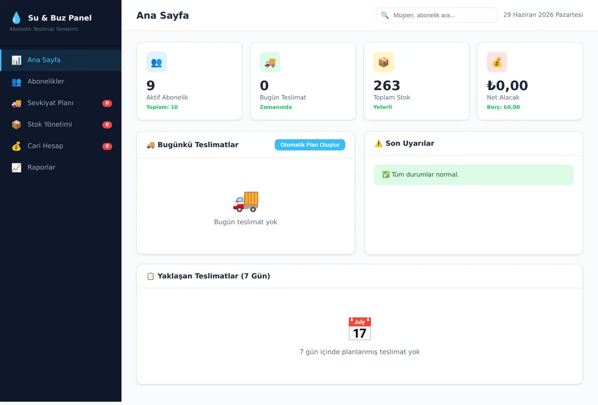
Task: Click the 'Toplam: 10' text
Action: 162,107
